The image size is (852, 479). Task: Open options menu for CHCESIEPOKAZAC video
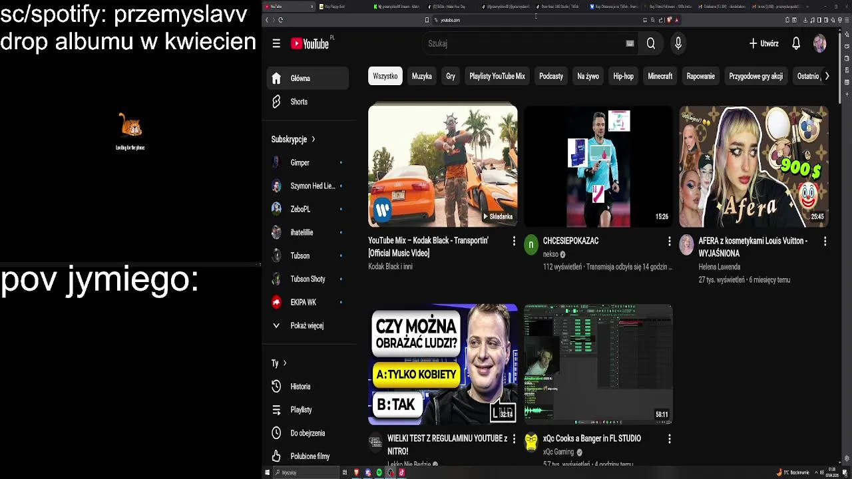[x=670, y=241]
